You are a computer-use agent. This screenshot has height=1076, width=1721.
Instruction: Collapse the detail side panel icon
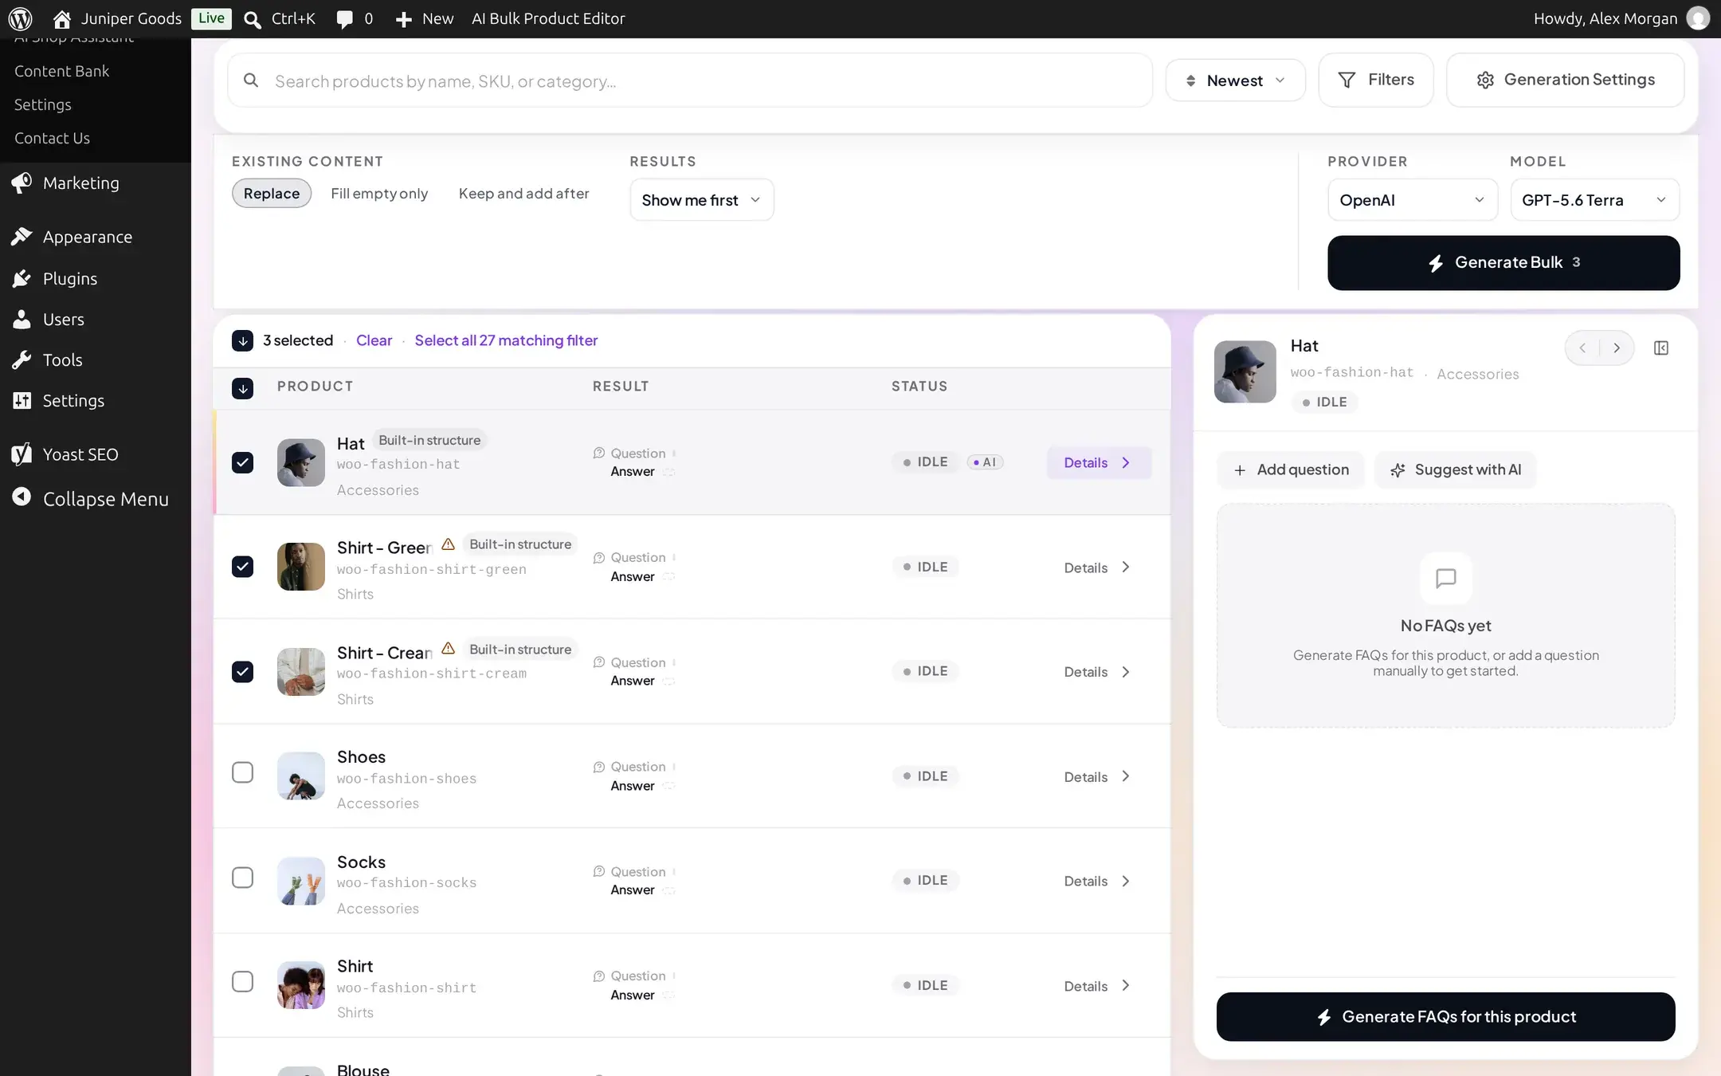pyautogui.click(x=1661, y=348)
